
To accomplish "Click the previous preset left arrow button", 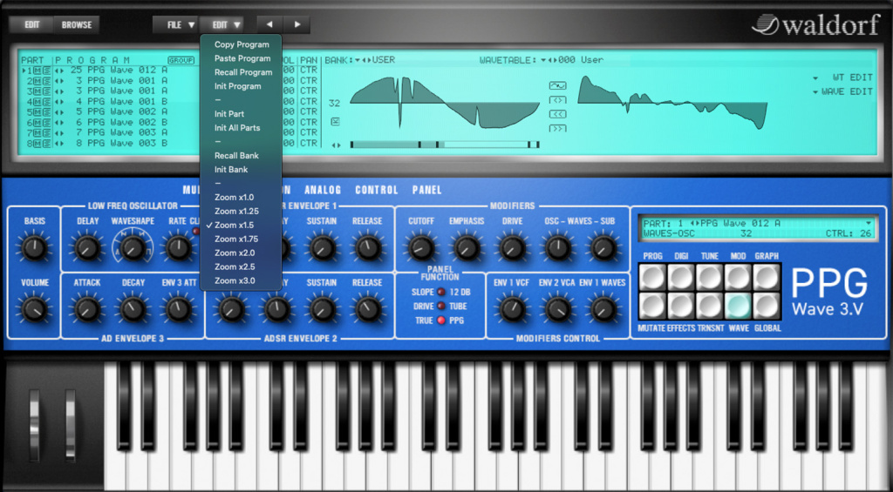I will coord(269,25).
